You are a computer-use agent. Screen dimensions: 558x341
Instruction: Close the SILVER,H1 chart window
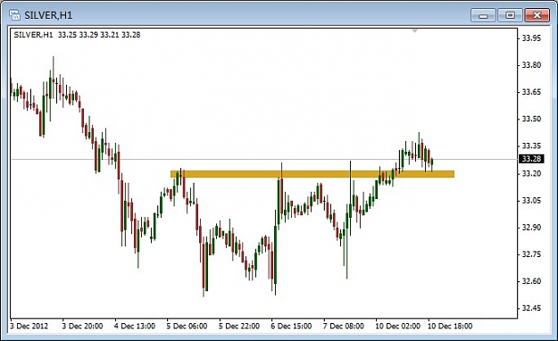click(x=537, y=16)
